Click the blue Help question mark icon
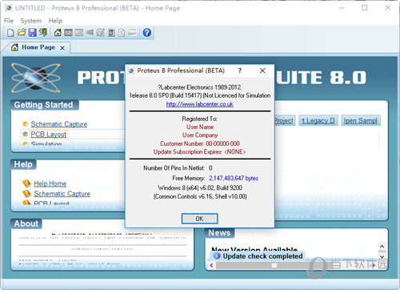This screenshot has width=400, height=290. [147, 33]
